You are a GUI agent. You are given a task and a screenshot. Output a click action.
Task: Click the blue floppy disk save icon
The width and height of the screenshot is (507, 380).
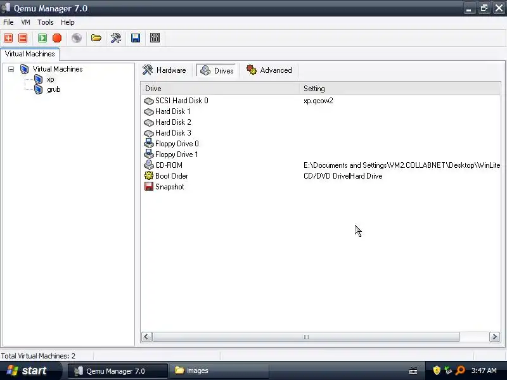136,38
